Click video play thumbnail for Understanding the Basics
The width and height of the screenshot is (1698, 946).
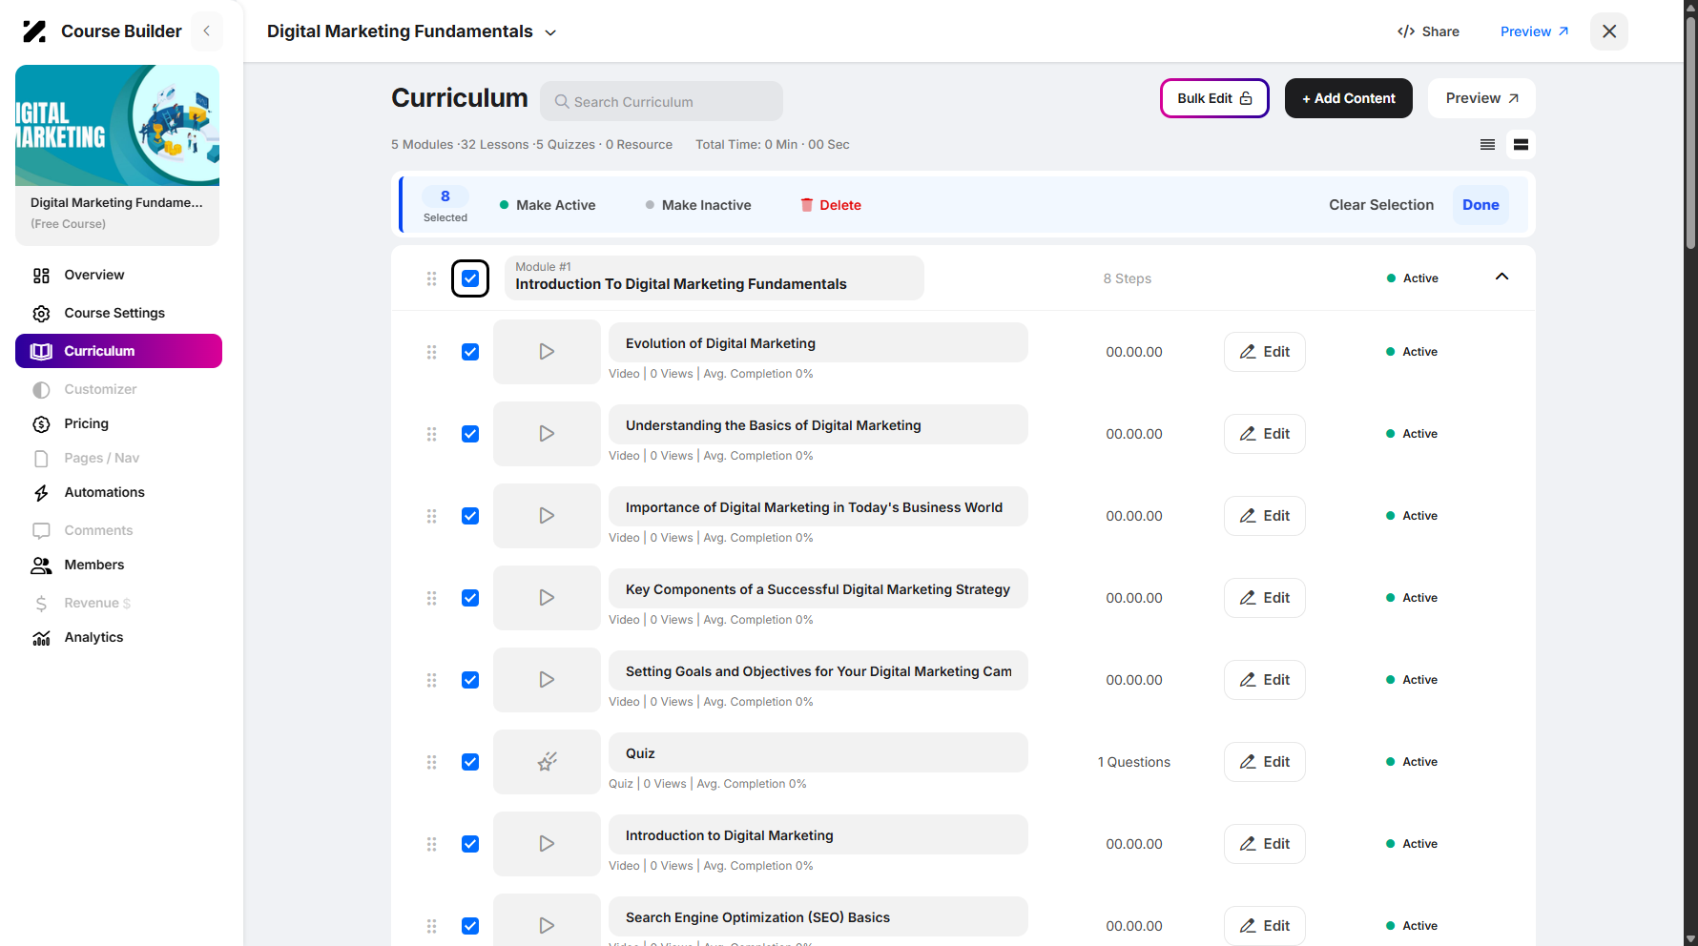[x=547, y=434]
